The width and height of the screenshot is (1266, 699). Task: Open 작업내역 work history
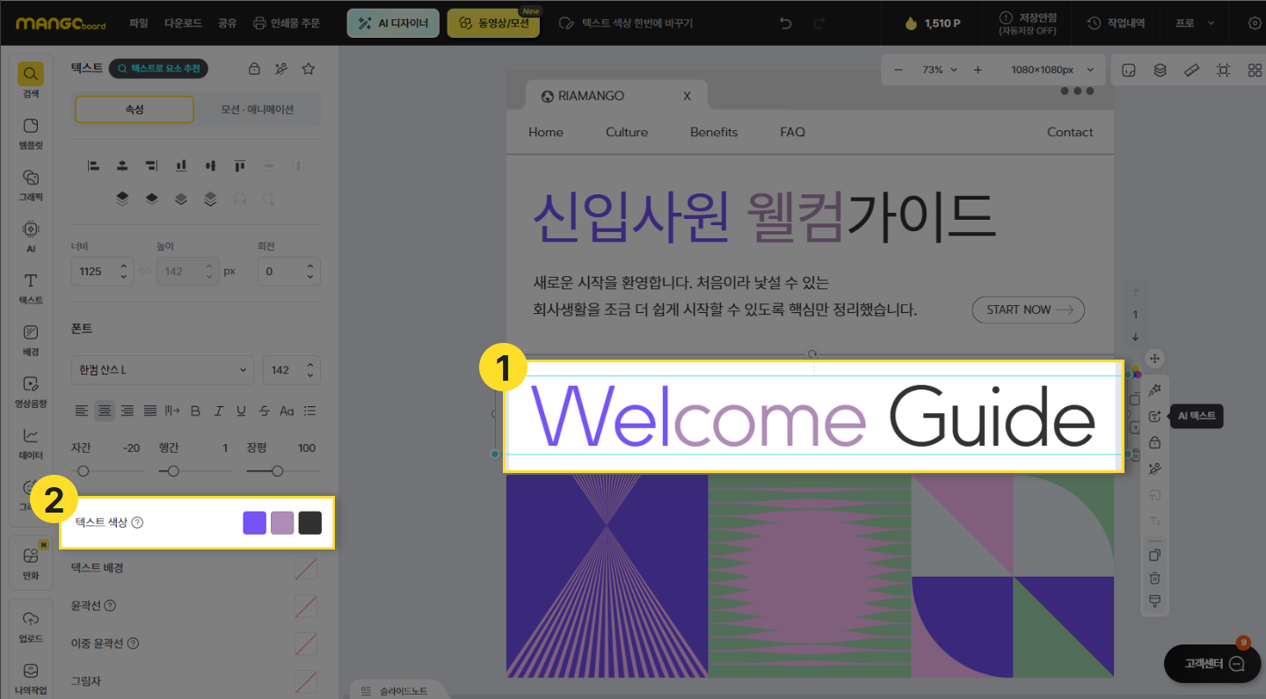pos(1116,23)
